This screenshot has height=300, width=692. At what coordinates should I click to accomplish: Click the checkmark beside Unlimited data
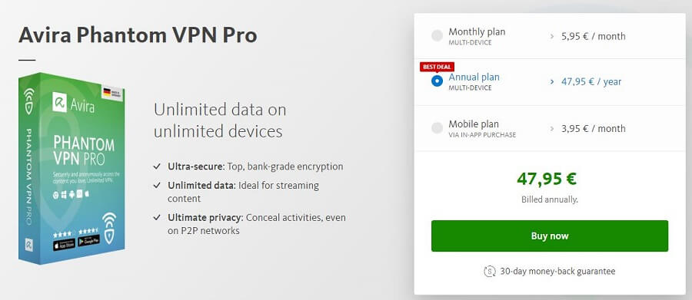pos(157,186)
